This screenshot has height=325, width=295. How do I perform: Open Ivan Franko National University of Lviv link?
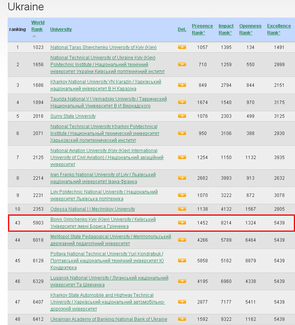tap(103, 178)
